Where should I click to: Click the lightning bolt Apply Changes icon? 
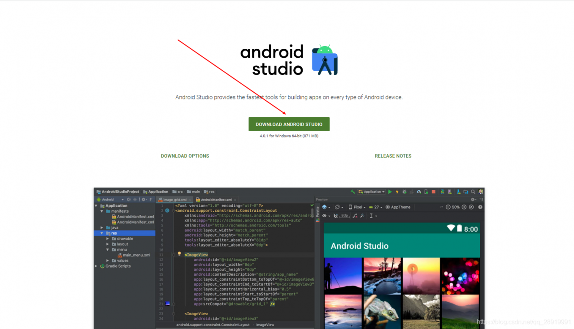click(397, 192)
